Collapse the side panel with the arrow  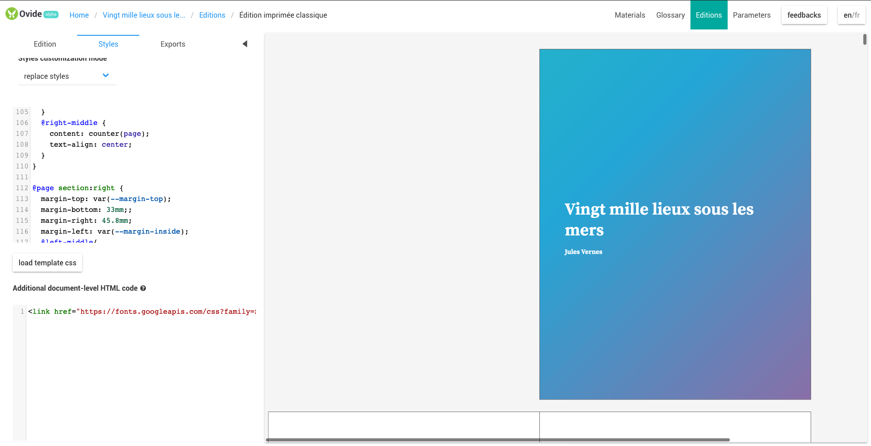245,44
